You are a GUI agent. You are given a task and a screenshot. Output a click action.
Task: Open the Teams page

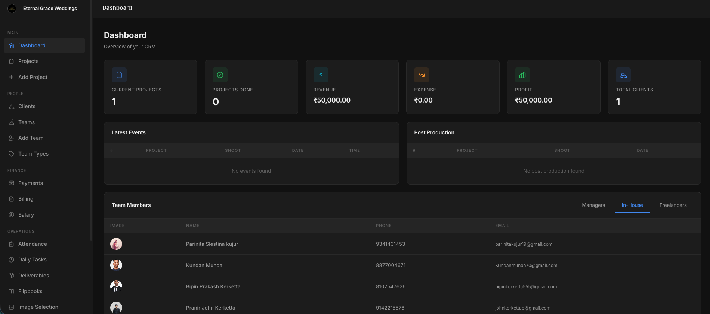(44, 122)
